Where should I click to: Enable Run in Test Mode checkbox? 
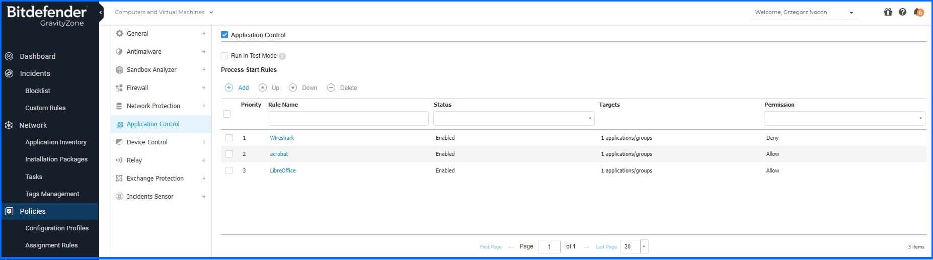(x=224, y=56)
